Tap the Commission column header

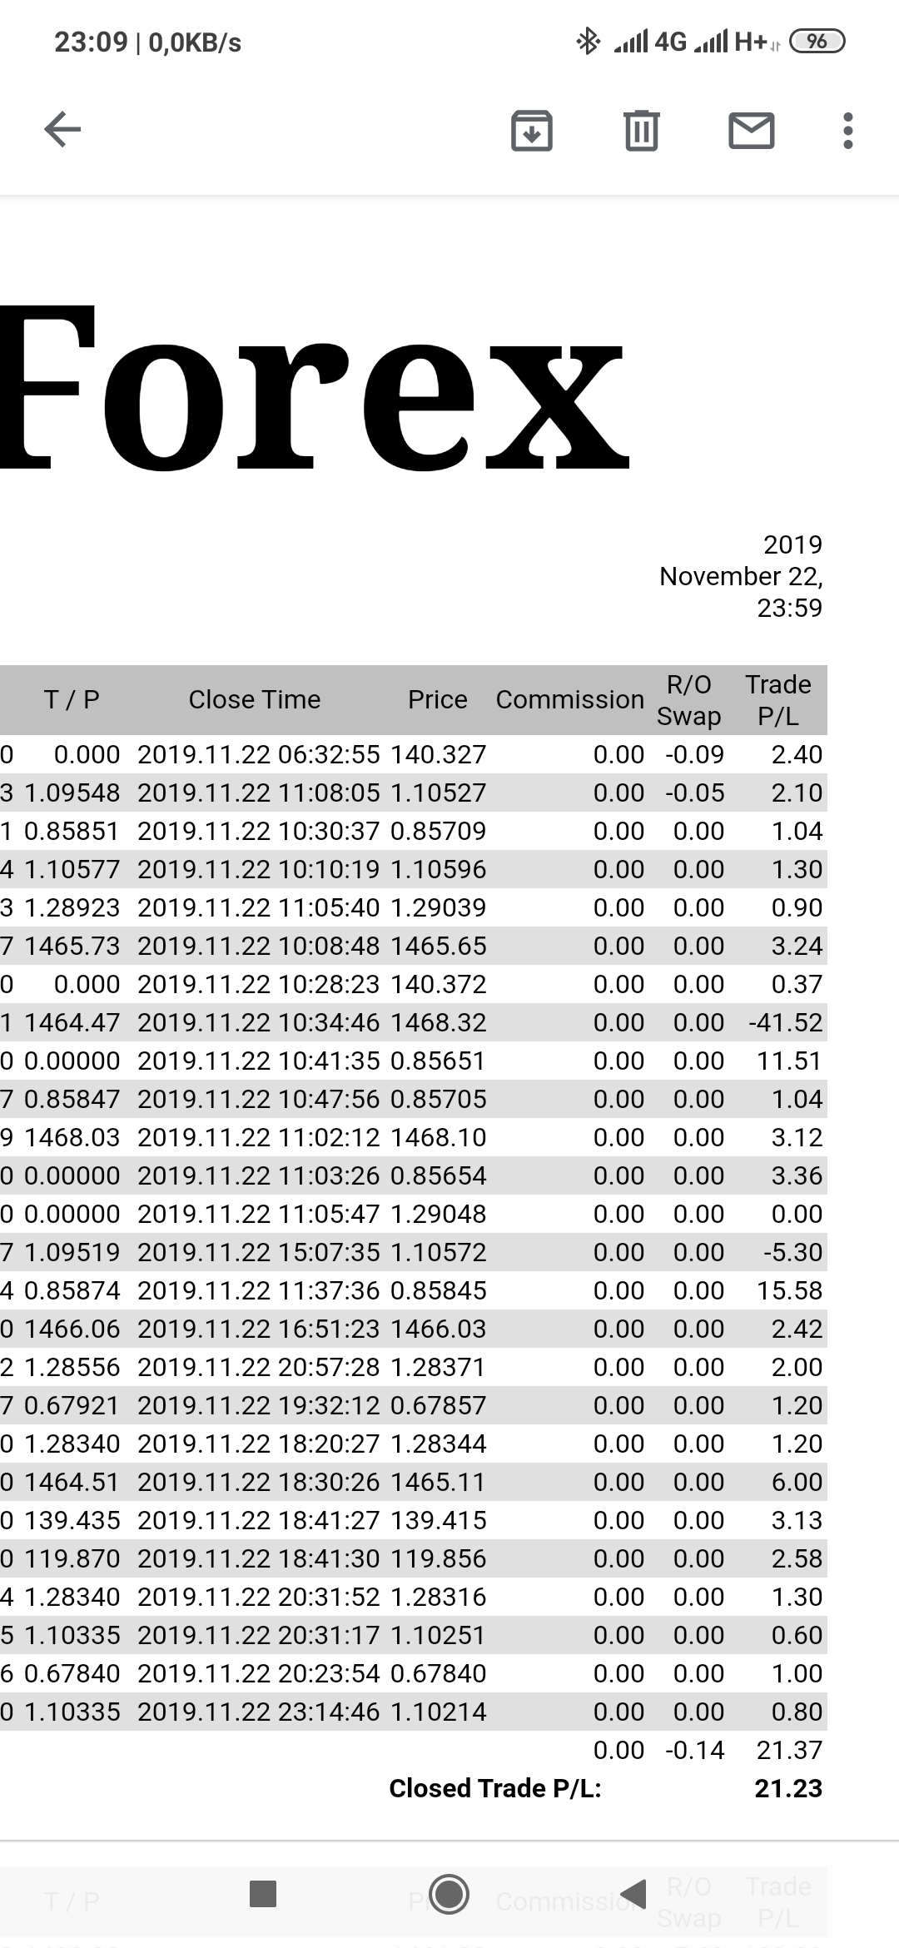click(569, 699)
